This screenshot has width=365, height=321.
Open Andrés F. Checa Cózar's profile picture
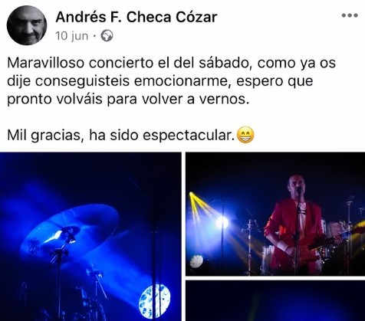pyautogui.click(x=27, y=25)
